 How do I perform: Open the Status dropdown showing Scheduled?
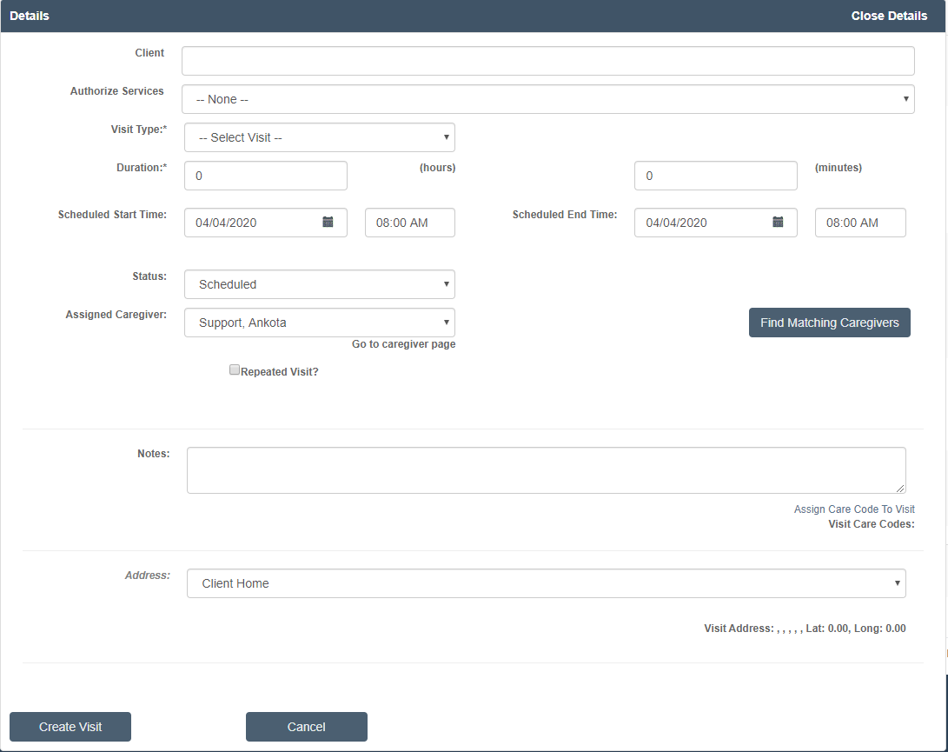pyautogui.click(x=320, y=284)
